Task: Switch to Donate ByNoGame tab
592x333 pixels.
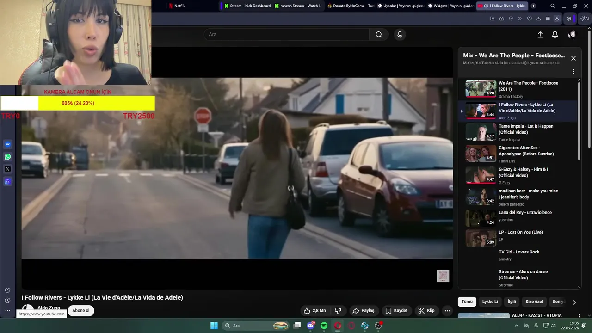Action: point(350,6)
